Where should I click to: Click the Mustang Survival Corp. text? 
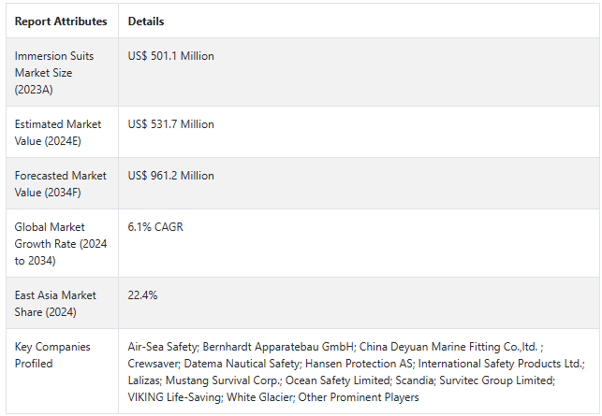[228, 380]
